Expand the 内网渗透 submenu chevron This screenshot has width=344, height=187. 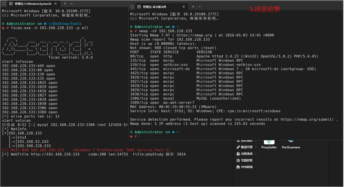[x=256, y=154]
